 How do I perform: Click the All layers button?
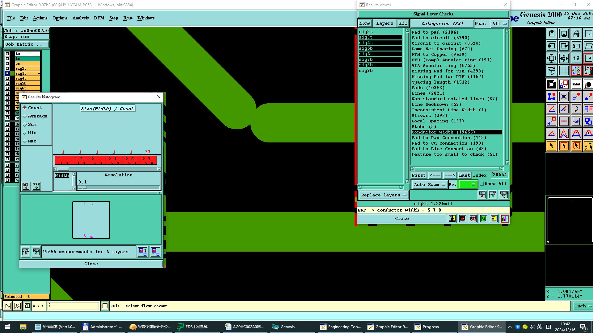403,23
